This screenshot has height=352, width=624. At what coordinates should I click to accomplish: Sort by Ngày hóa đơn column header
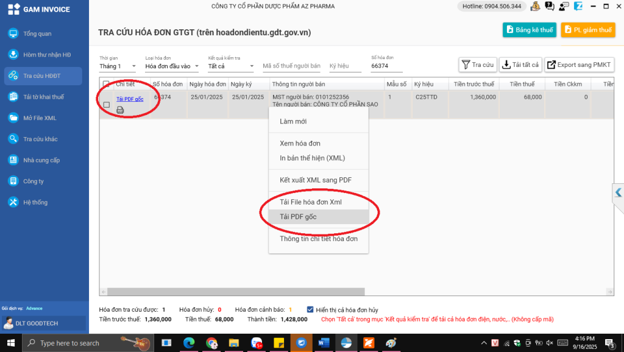pos(207,84)
